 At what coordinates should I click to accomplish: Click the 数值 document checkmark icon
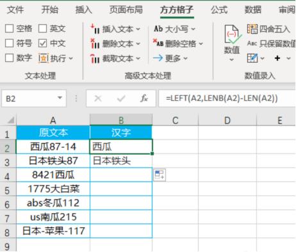click(x=233, y=35)
